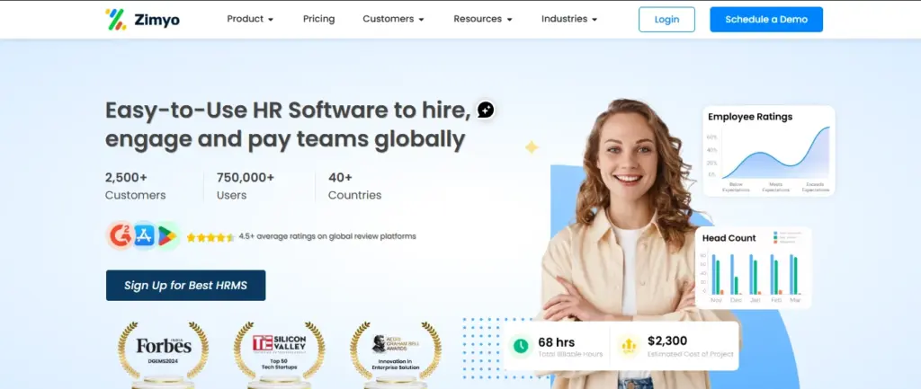Click the TiE Silicon Valley award badge

point(279,354)
